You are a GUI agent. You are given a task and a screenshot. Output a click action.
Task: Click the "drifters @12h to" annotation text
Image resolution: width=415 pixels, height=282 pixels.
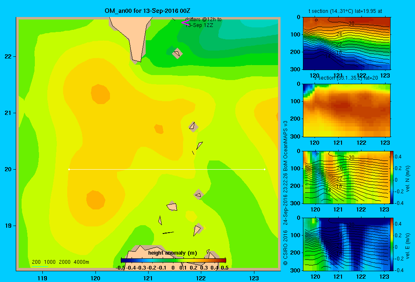click(203, 19)
